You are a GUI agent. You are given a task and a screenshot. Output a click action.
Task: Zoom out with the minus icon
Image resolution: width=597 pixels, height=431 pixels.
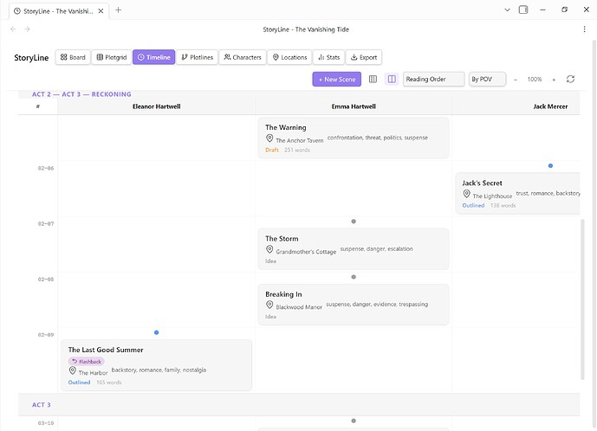pos(516,79)
